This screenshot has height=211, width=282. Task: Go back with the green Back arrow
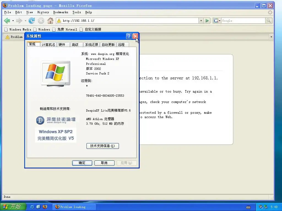tap(7, 21)
